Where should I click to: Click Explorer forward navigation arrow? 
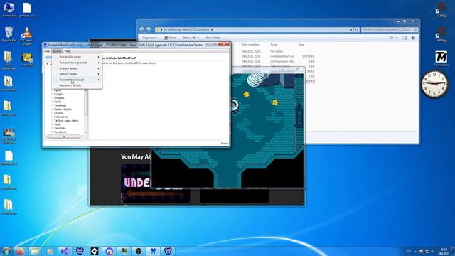(x=149, y=29)
